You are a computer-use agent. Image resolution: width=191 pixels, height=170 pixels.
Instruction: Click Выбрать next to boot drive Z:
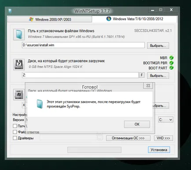click(158, 76)
